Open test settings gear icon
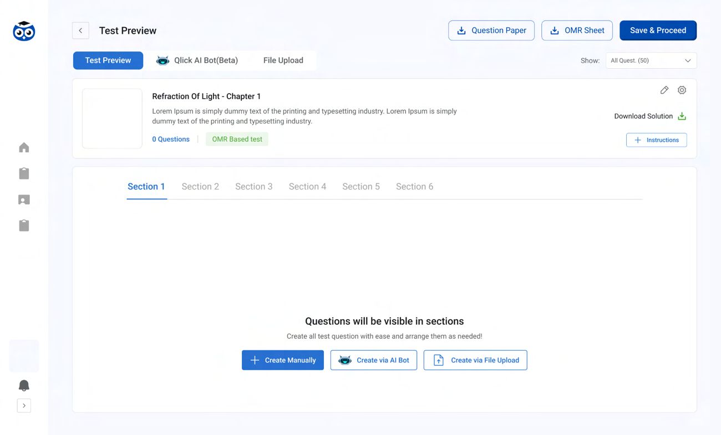Viewport: 721px width, 435px height. click(x=682, y=90)
